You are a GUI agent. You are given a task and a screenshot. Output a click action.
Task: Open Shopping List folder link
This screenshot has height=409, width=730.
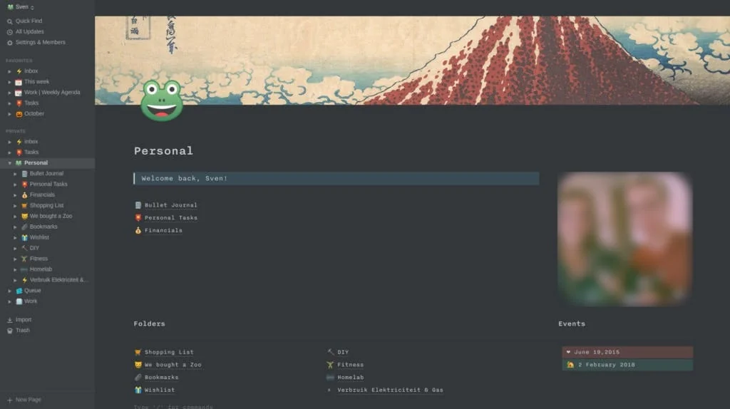point(169,352)
